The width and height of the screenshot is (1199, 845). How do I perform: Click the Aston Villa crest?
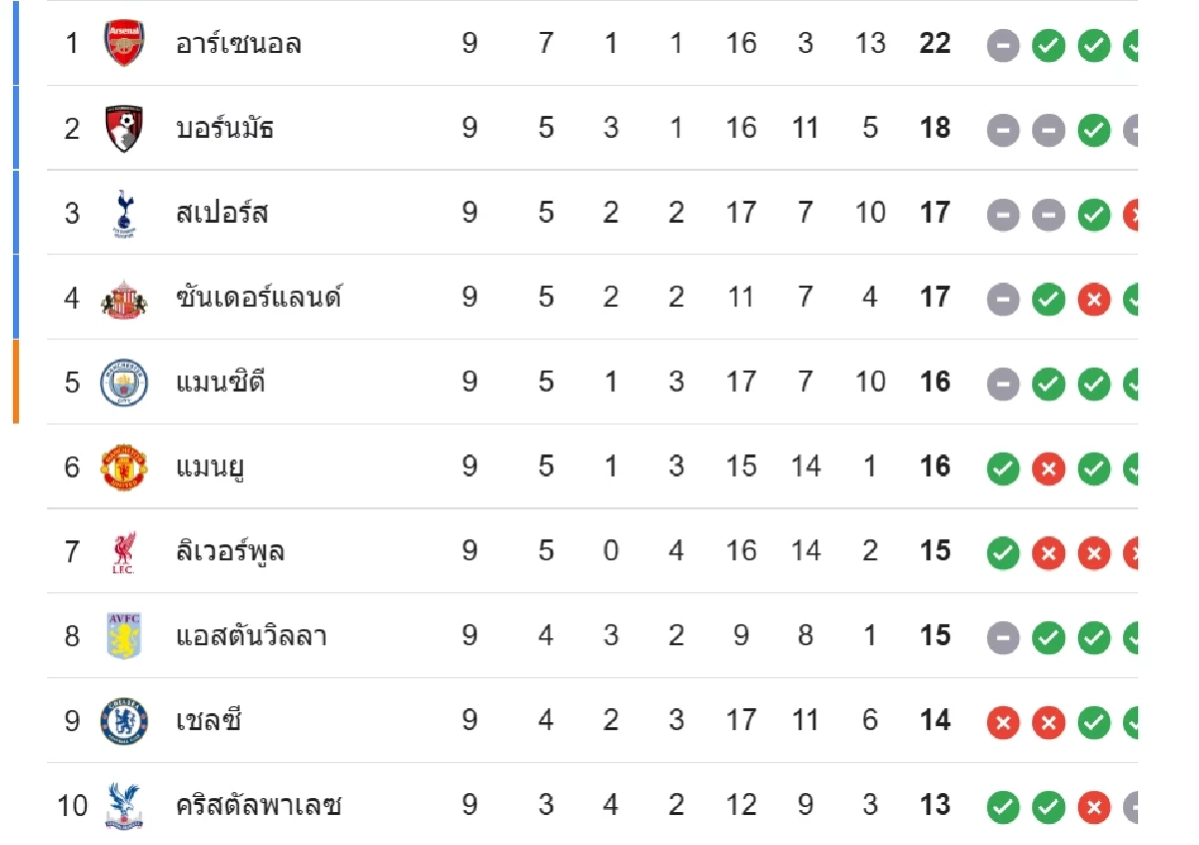125,636
